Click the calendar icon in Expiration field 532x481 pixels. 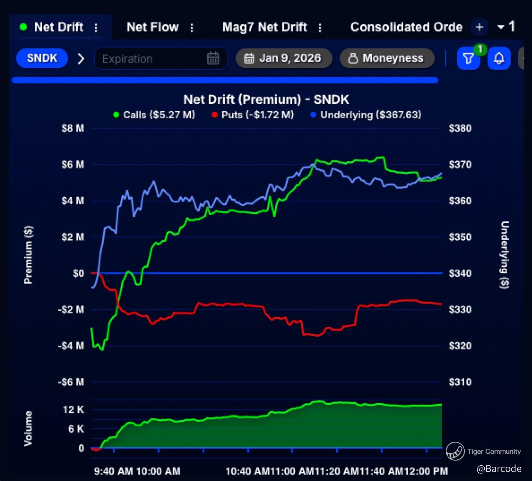(x=213, y=59)
